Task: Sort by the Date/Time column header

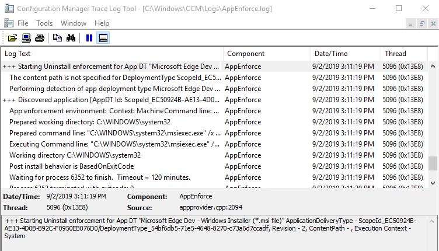Action: (344, 54)
